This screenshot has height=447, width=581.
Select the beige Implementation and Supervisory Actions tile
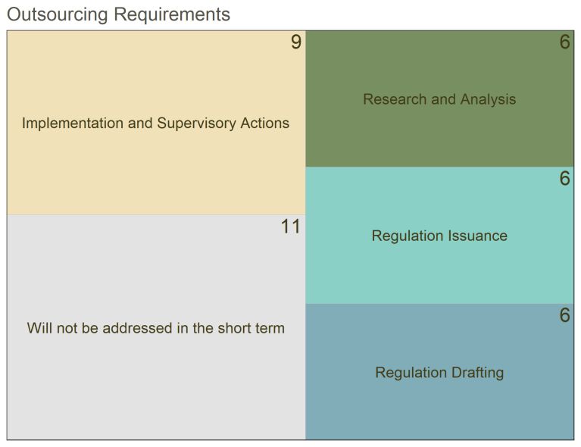[x=156, y=123]
